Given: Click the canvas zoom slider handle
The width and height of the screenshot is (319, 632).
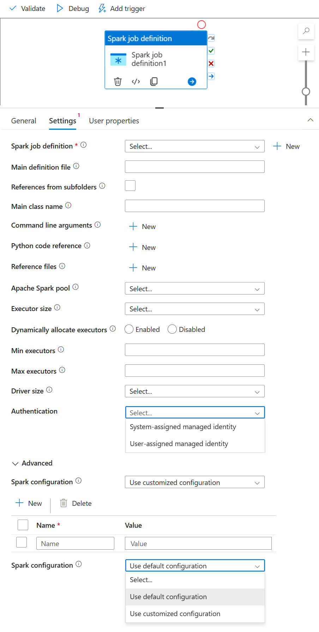Looking at the screenshot, I should (306, 92).
